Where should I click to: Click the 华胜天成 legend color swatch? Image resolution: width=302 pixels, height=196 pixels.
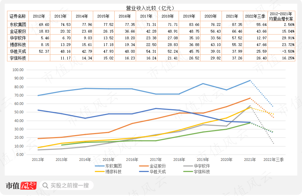click(144, 172)
